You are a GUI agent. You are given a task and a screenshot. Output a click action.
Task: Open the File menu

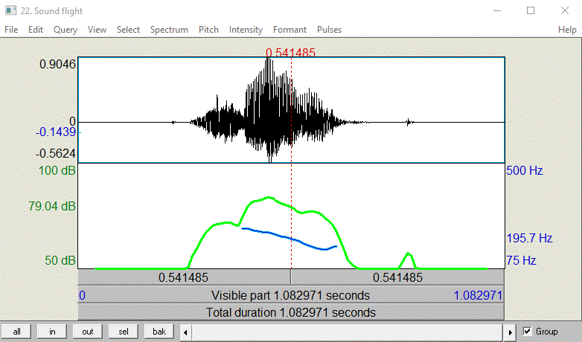[x=11, y=30]
